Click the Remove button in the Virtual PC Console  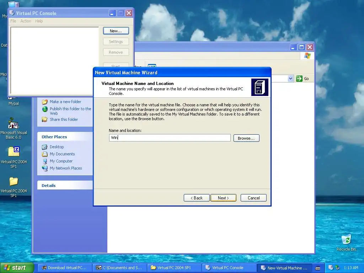pos(116,52)
